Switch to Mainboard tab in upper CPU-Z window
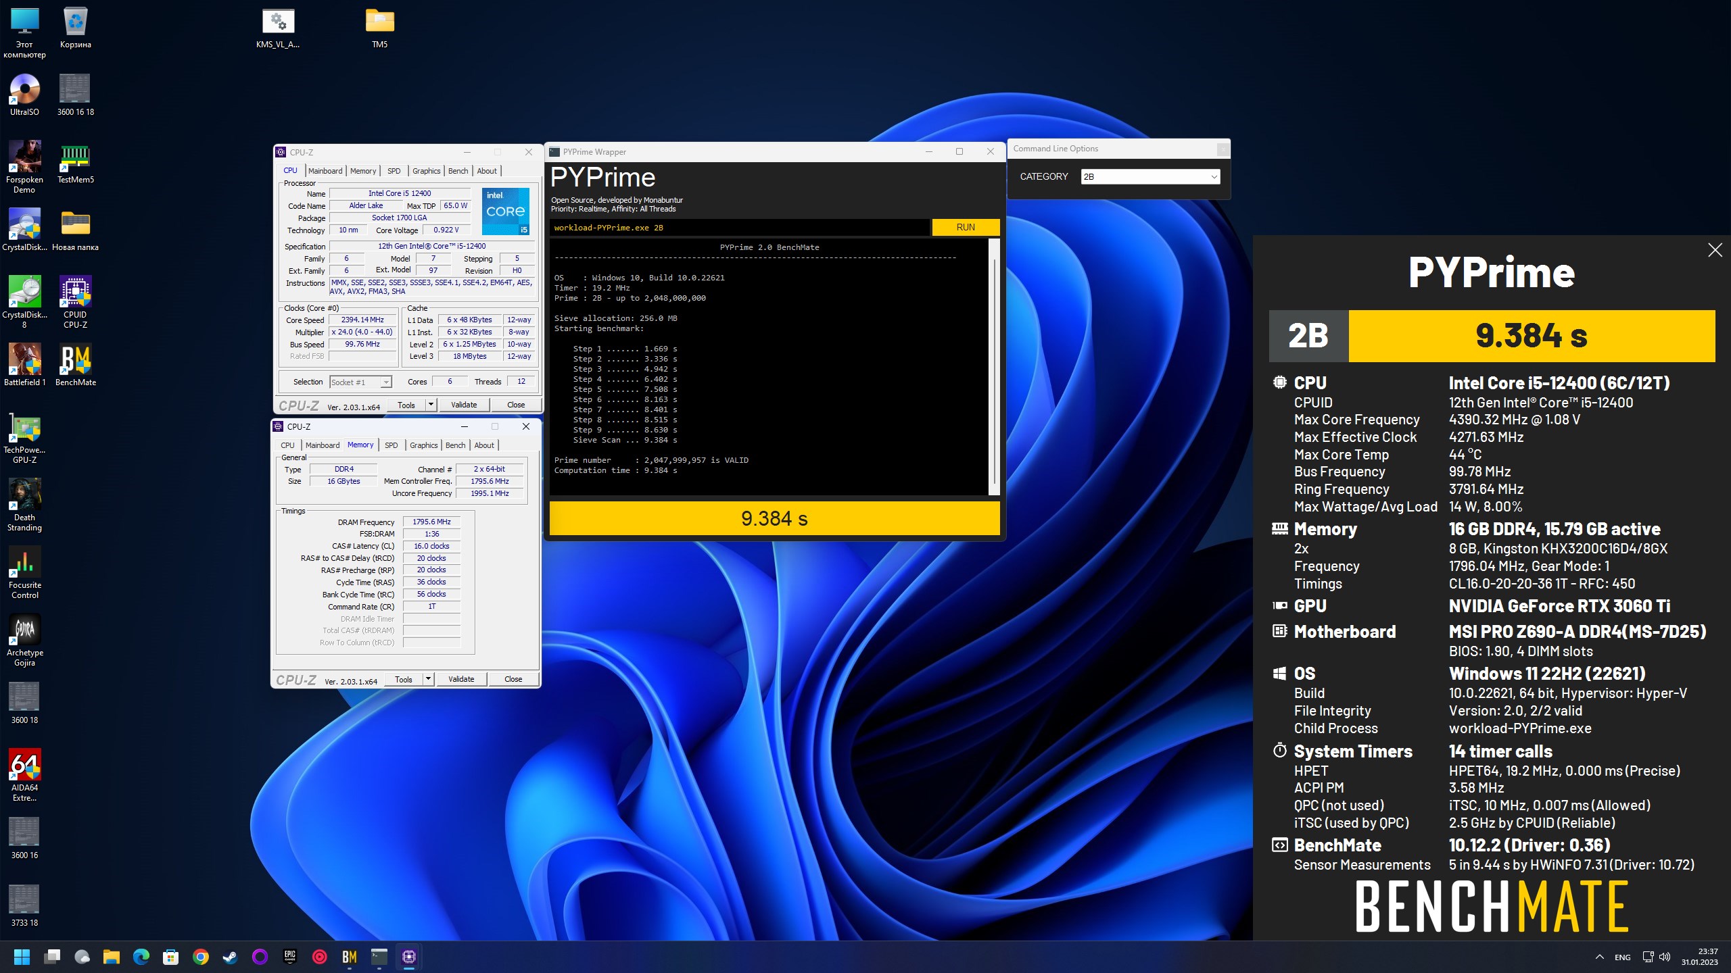This screenshot has width=1731, height=973. point(325,171)
